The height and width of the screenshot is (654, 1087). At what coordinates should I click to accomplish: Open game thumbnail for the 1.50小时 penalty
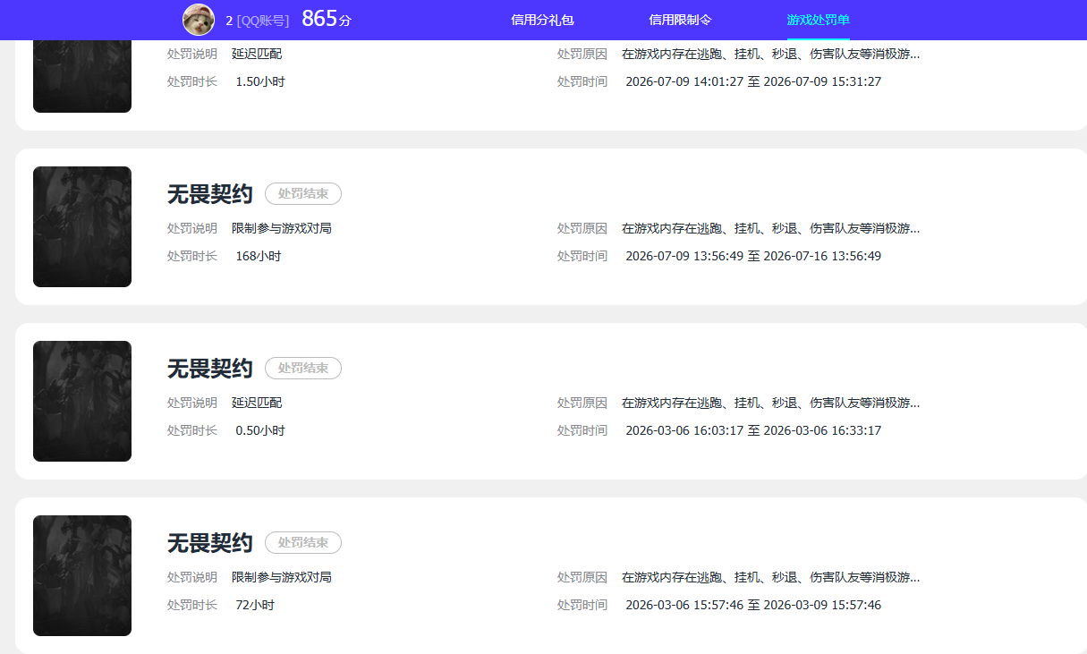82,76
